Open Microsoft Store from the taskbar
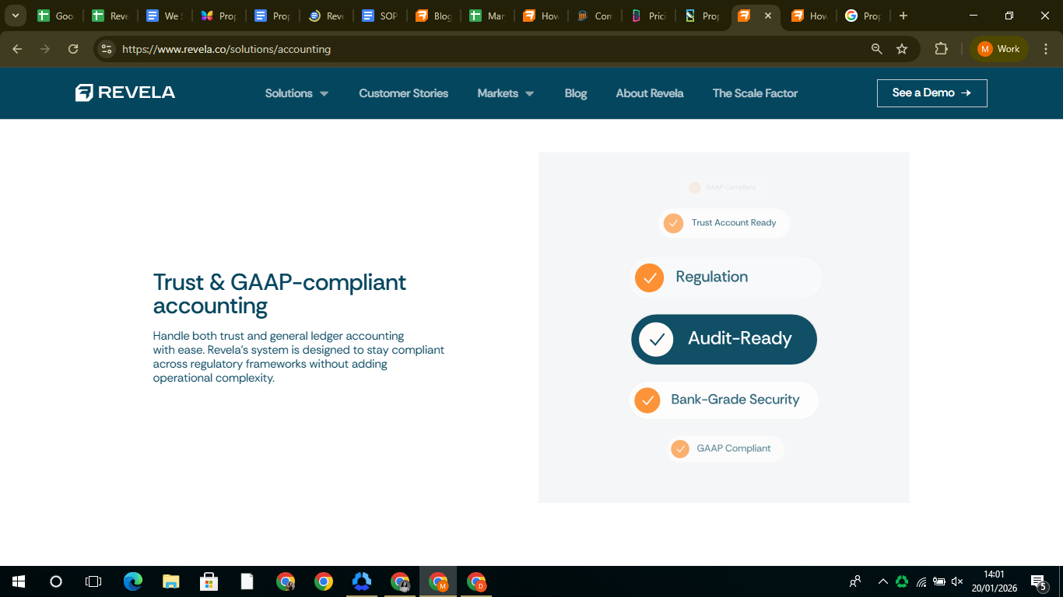1063x597 pixels. [x=209, y=581]
